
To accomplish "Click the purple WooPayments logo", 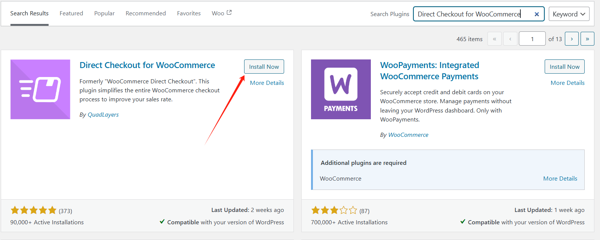I will coord(341,89).
